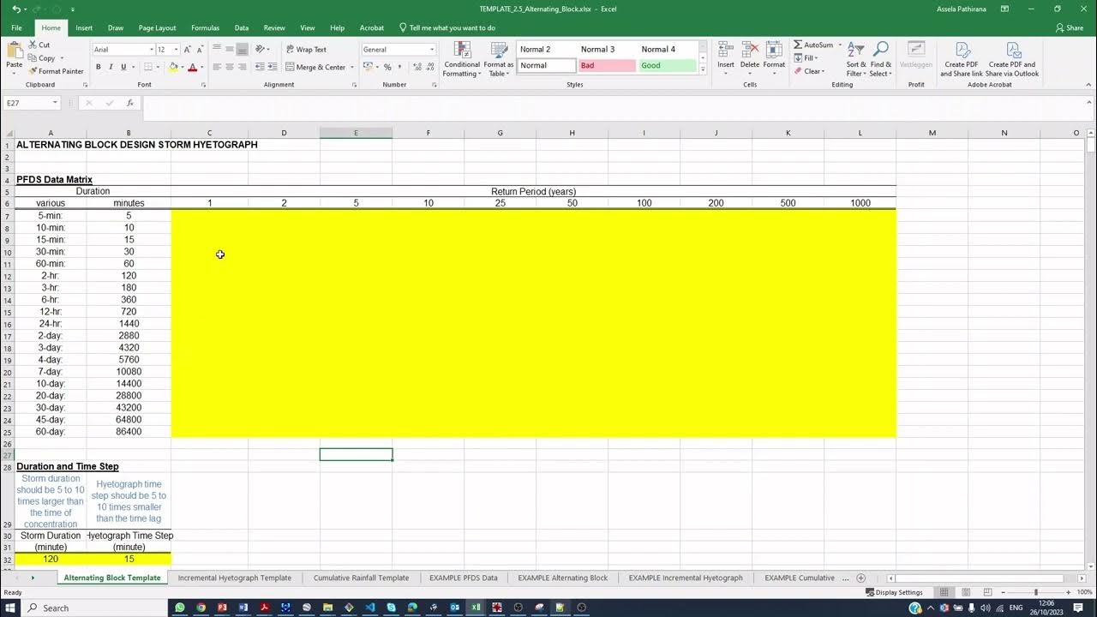Increase the indent level
Viewport: 1097px width, 617px height.
[x=273, y=67]
